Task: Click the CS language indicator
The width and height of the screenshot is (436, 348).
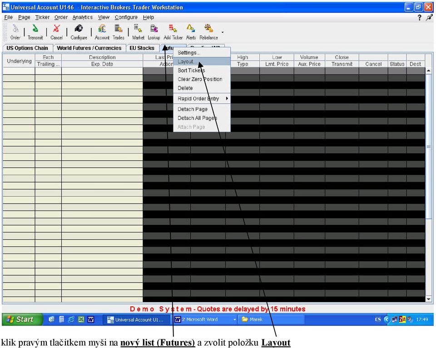Action: coord(378,319)
